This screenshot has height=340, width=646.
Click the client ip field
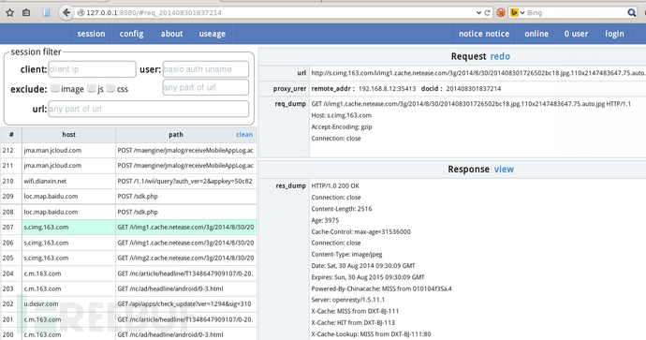93,69
